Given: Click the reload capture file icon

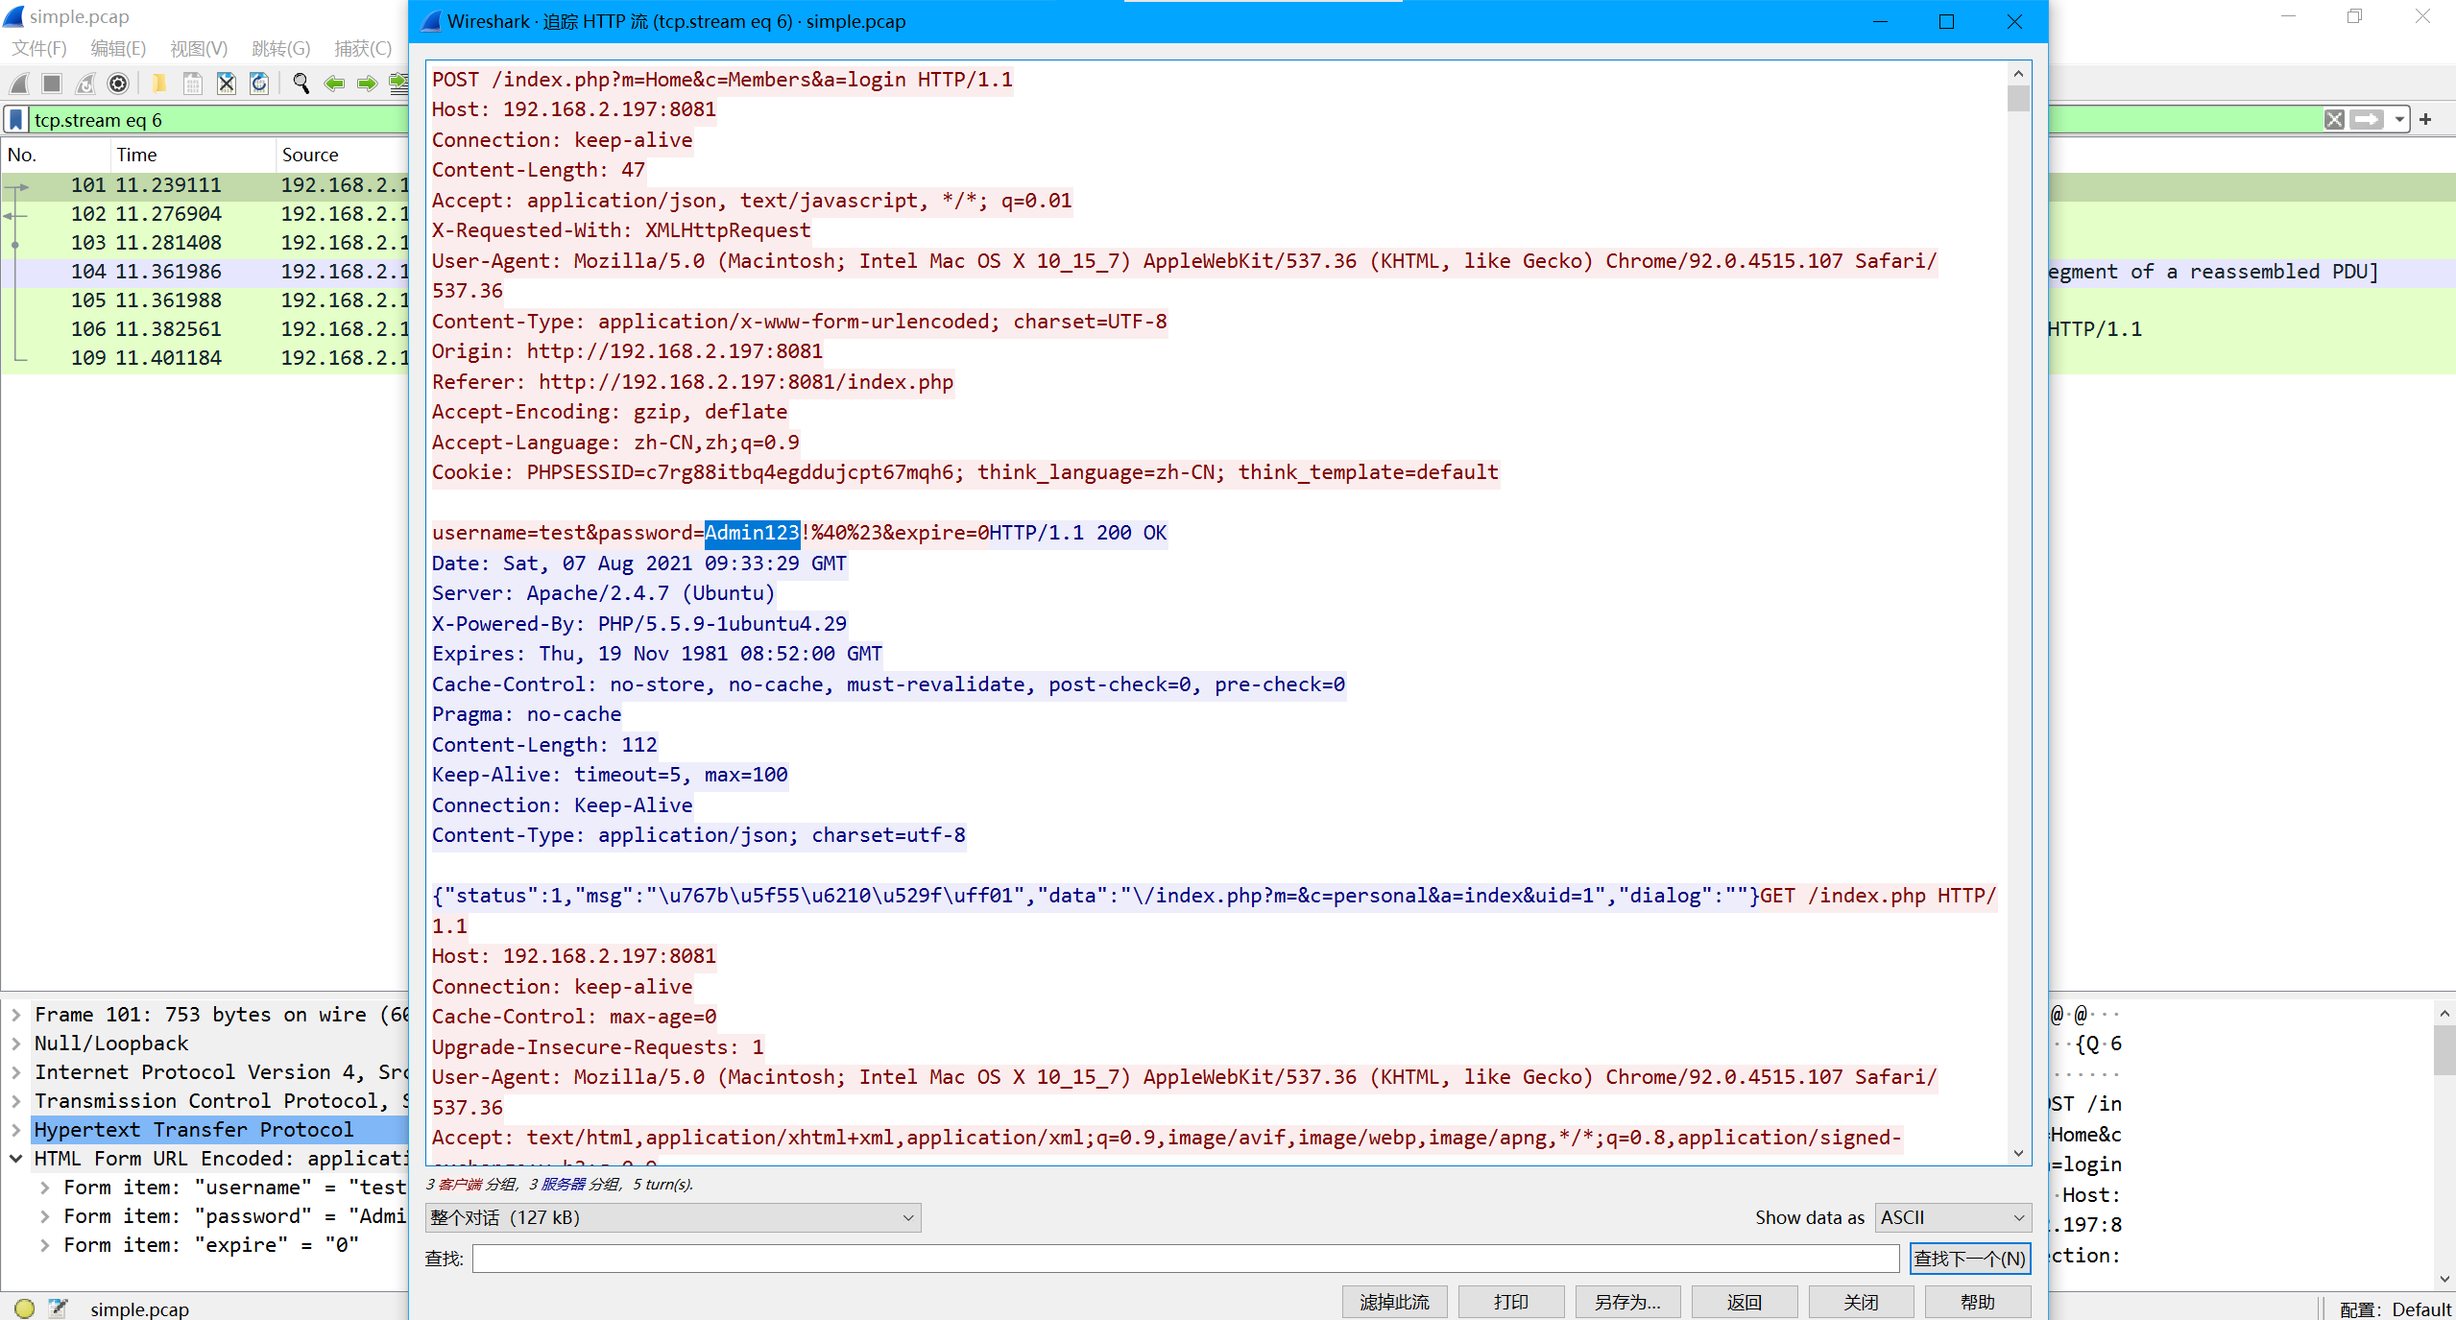Looking at the screenshot, I should [259, 84].
